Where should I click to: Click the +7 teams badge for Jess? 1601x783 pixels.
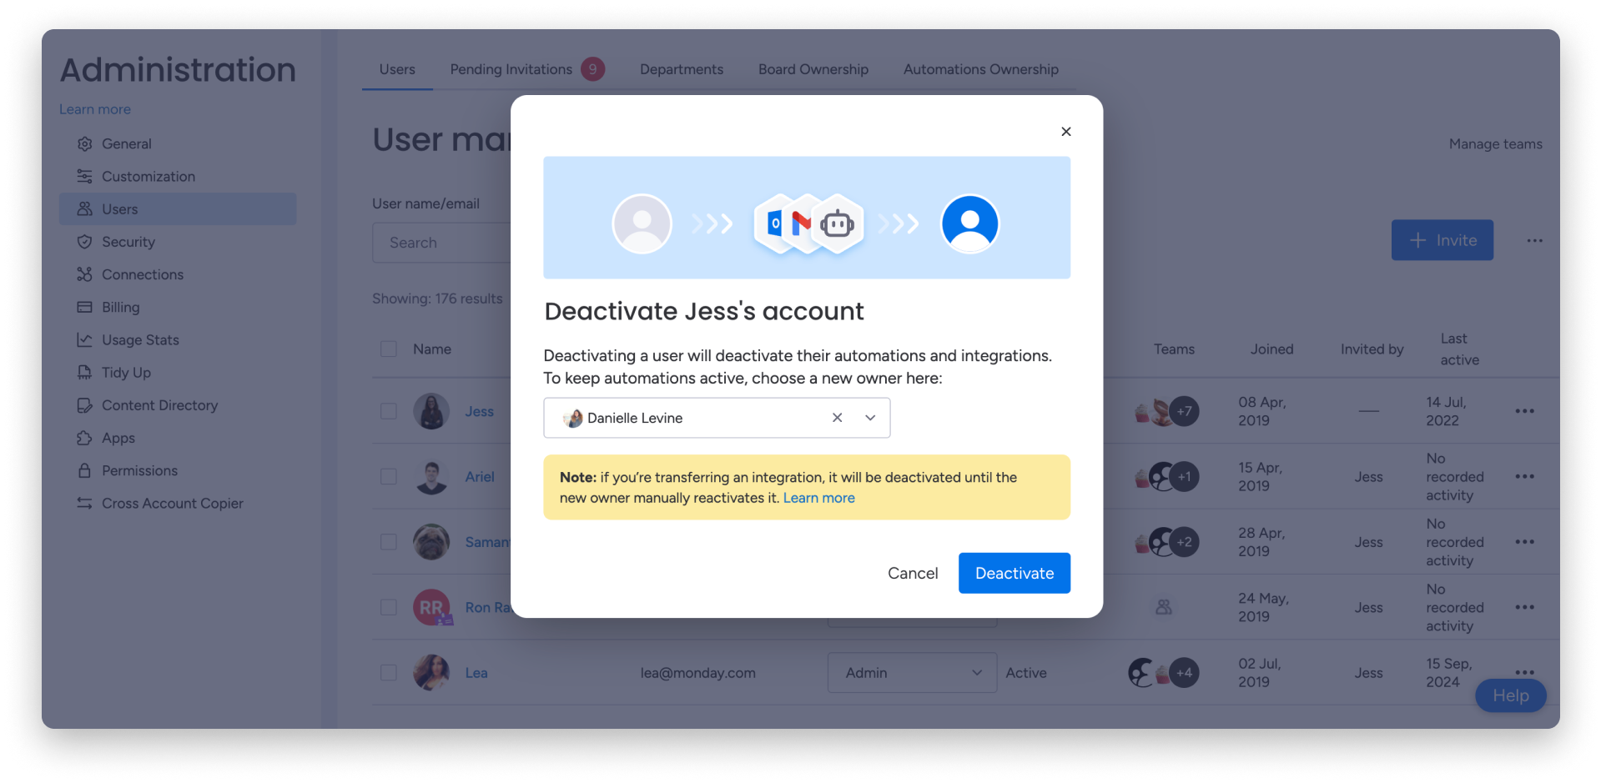click(1185, 411)
